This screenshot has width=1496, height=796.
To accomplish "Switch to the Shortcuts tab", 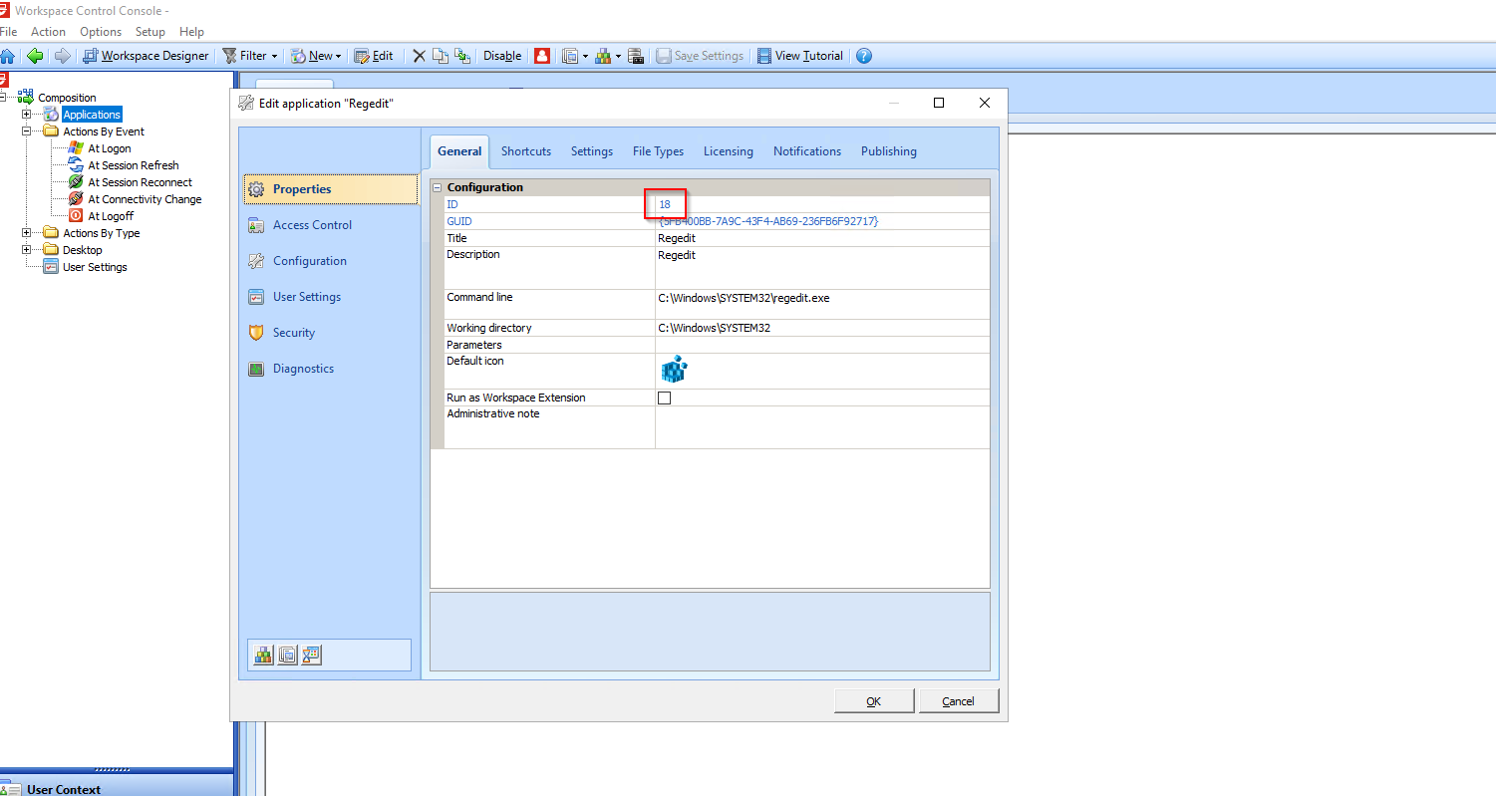I will click(x=526, y=150).
